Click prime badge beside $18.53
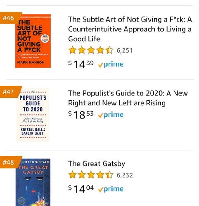Image resolution: width=199 pixels, height=206 pixels. pos(111,115)
